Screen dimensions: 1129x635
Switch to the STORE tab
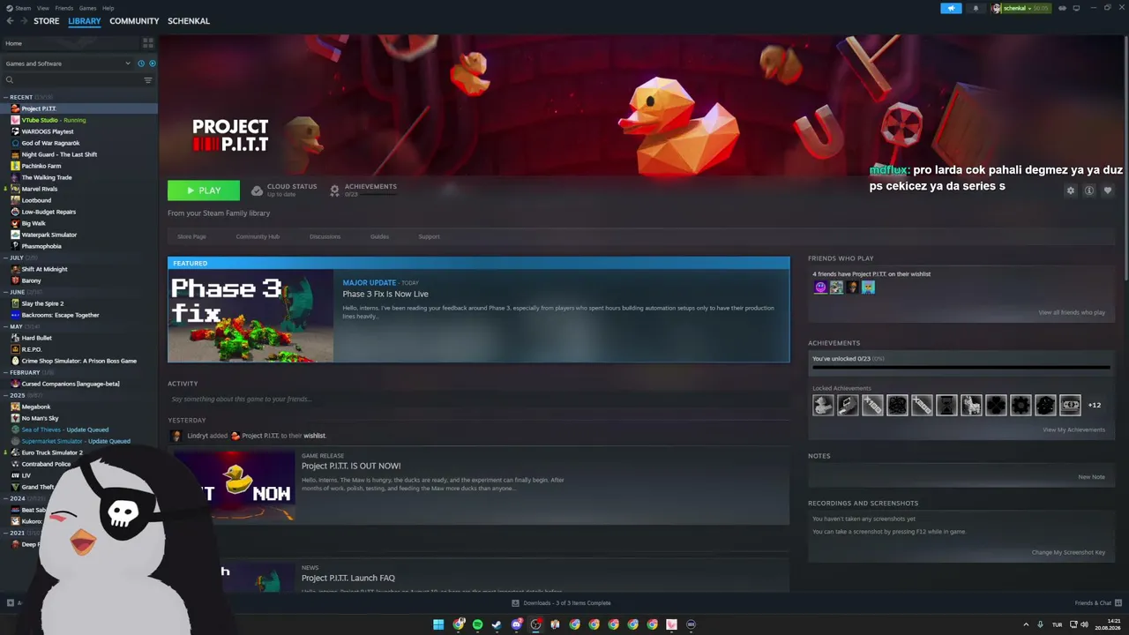point(47,21)
